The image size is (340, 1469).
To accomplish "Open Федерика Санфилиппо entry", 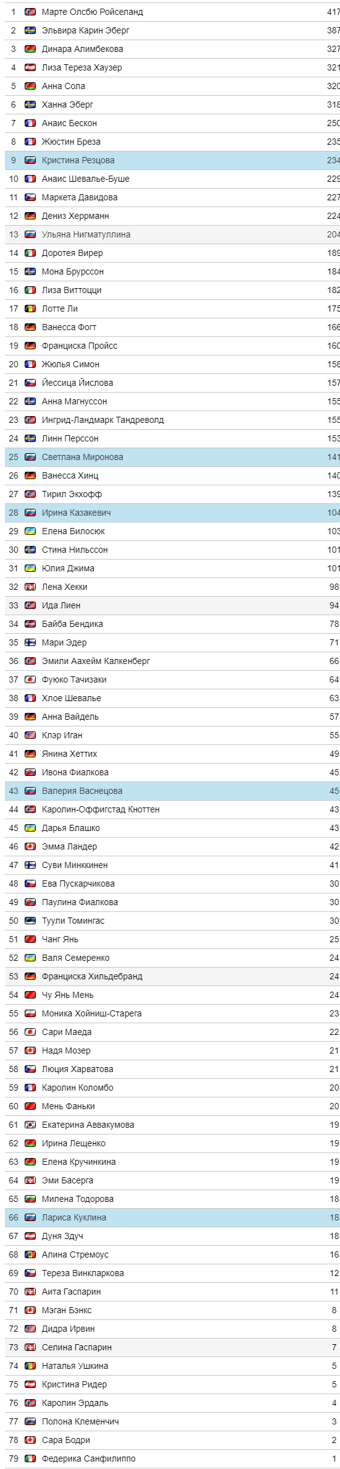I will tap(89, 1458).
